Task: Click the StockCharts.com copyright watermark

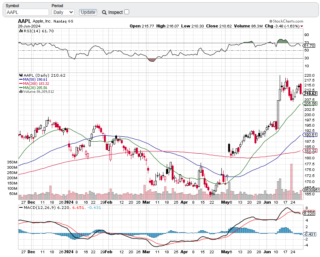Action: click(x=286, y=21)
